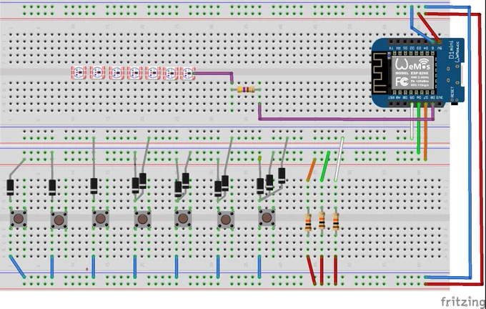Select the diagonal blue ground wire under first pushbutton
Screen dimensions: 486x309
tap(17, 267)
